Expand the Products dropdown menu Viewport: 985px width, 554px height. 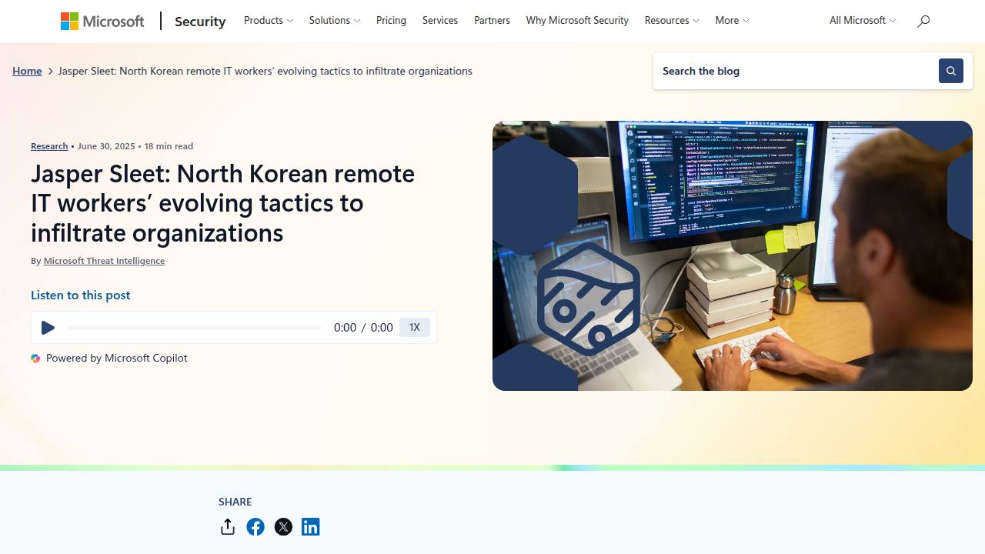point(269,21)
